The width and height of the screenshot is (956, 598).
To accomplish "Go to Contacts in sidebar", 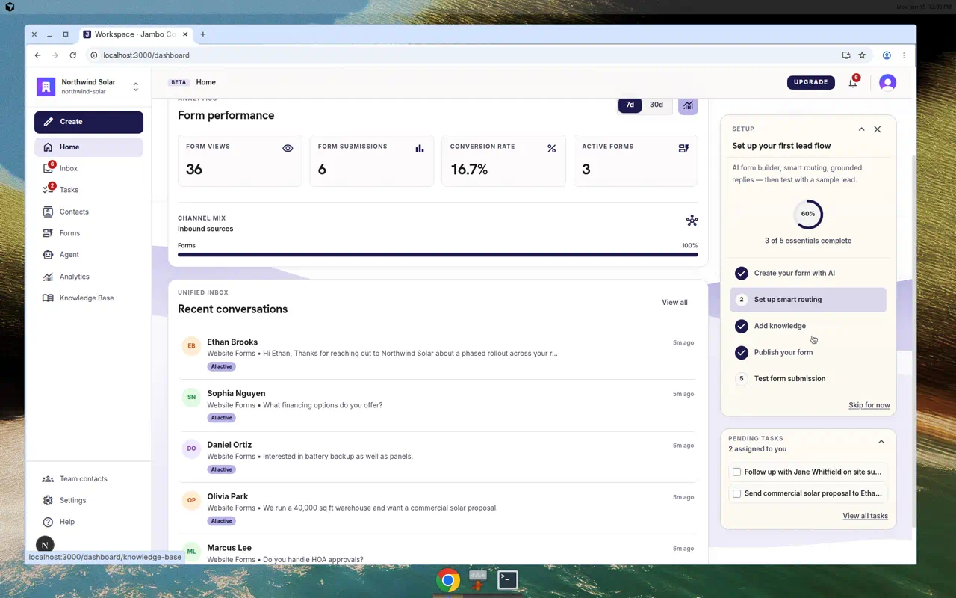I will coord(89,212).
